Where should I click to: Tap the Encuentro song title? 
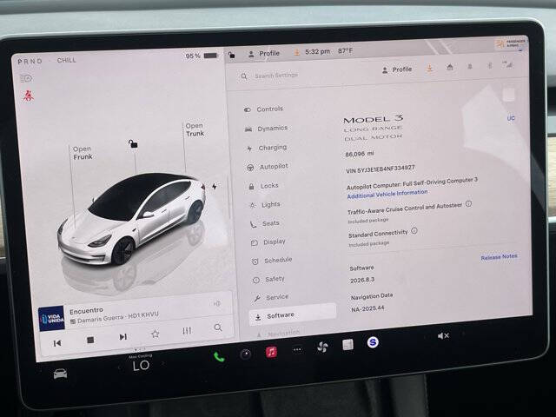[86, 311]
